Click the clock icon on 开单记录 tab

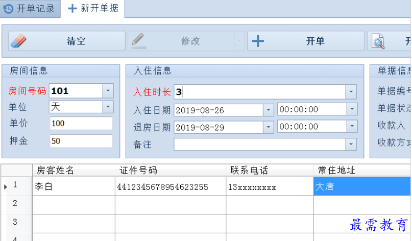[x=8, y=8]
